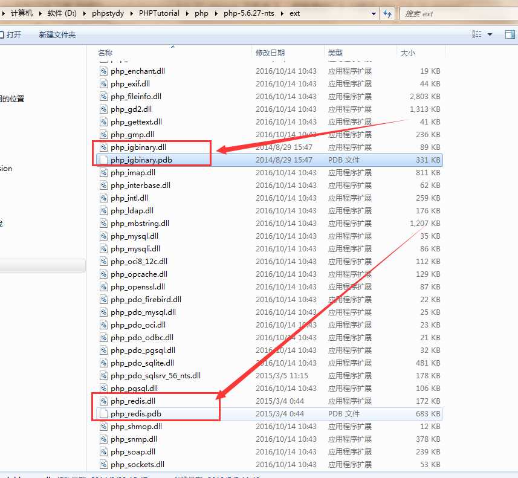Click the php_redis.dll file icon
Viewport: 518px width, 478px height.
click(104, 401)
